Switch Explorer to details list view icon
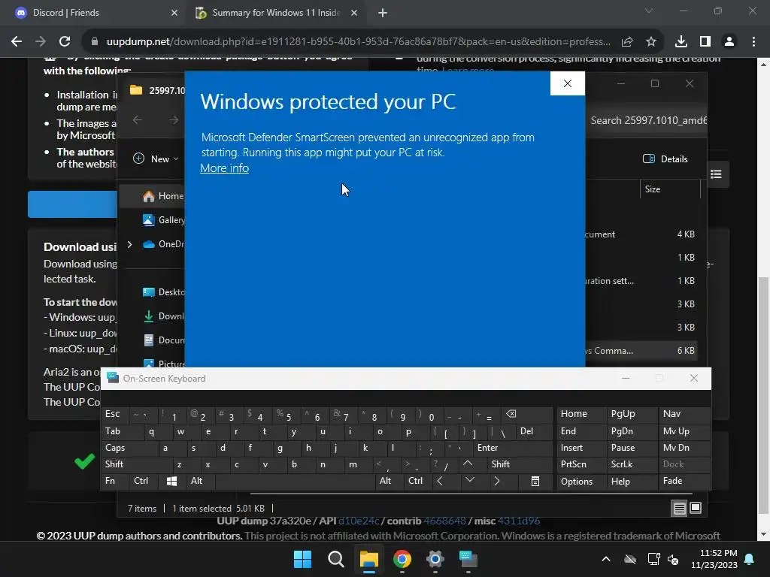This screenshot has width=770, height=577. [679, 509]
